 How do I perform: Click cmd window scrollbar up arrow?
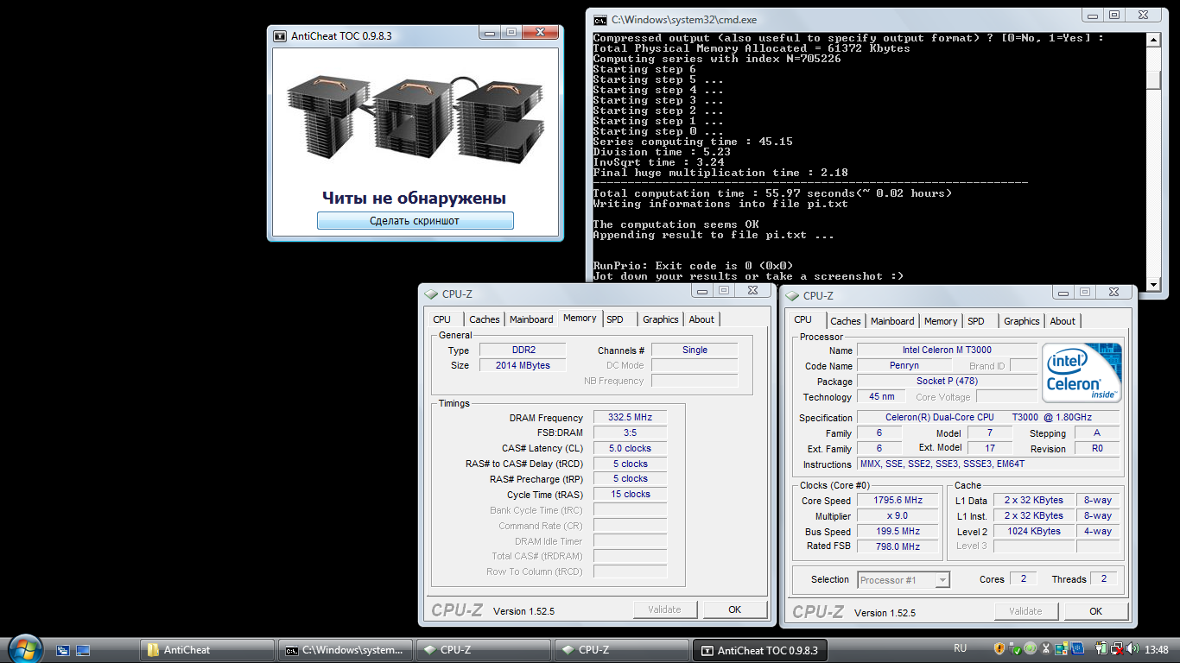[1153, 40]
